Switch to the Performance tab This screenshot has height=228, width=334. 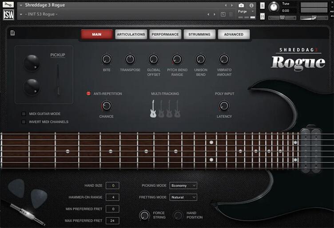coord(165,34)
